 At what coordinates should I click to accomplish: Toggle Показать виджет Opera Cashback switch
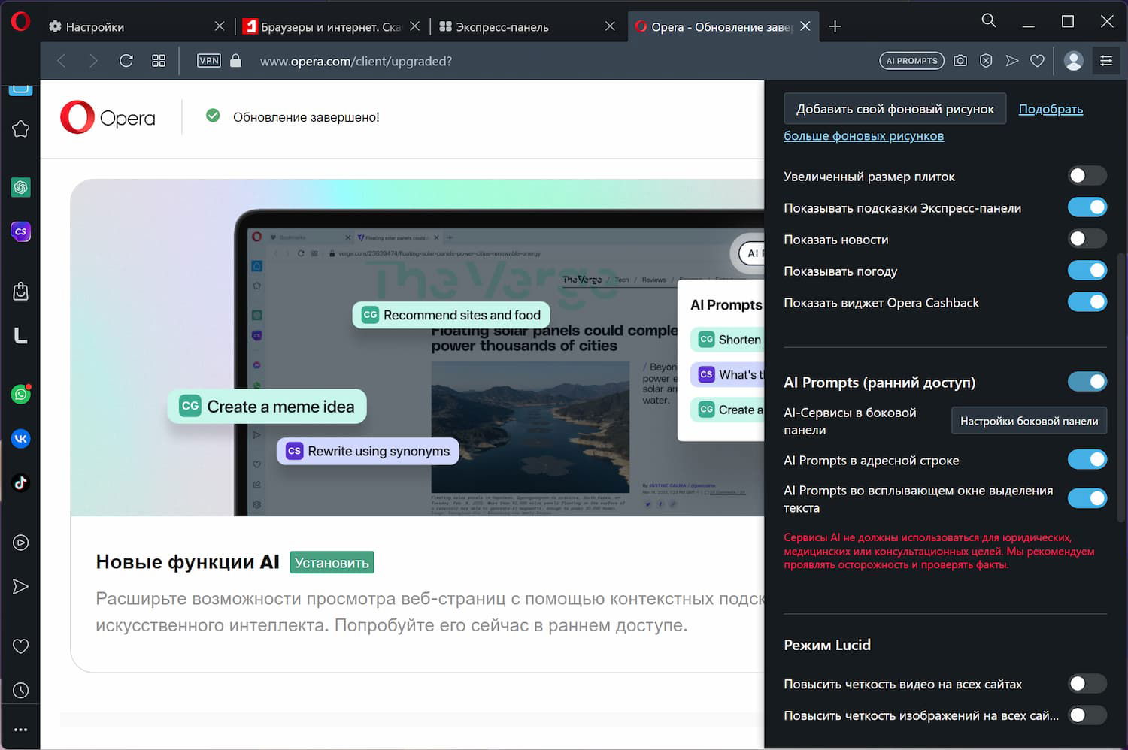coord(1087,302)
